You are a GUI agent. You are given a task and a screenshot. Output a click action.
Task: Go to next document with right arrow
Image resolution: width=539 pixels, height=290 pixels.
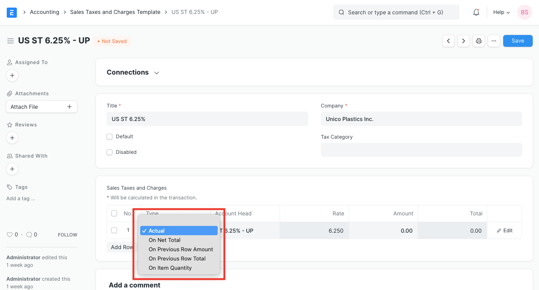(464, 40)
